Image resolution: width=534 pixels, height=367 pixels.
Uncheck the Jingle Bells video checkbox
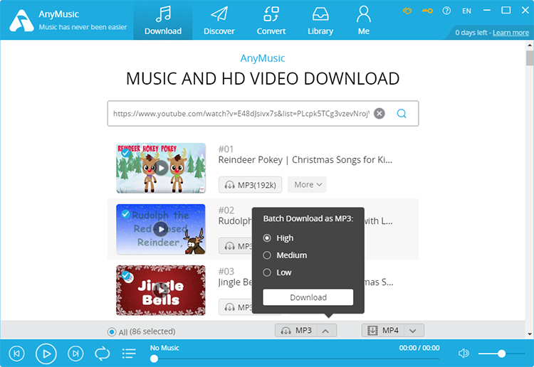pyautogui.click(x=125, y=275)
